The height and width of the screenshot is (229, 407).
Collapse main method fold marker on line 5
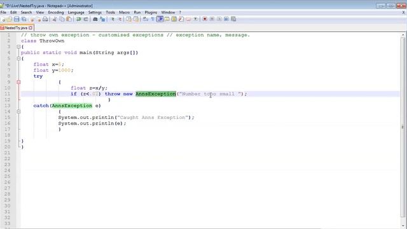18,59
